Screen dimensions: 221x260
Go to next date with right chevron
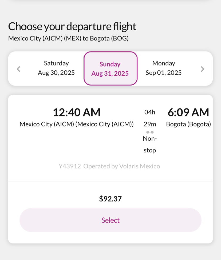[202, 69]
